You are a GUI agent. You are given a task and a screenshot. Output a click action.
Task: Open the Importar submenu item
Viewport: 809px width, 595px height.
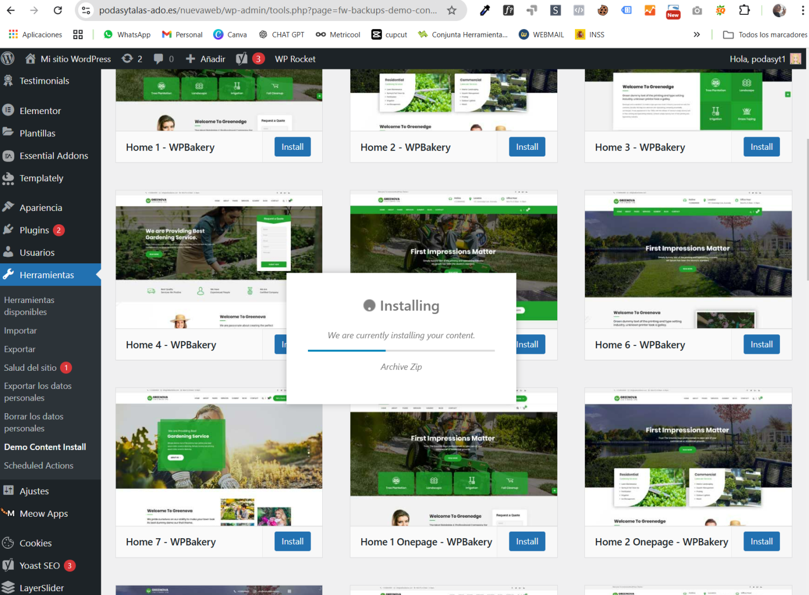tap(20, 331)
